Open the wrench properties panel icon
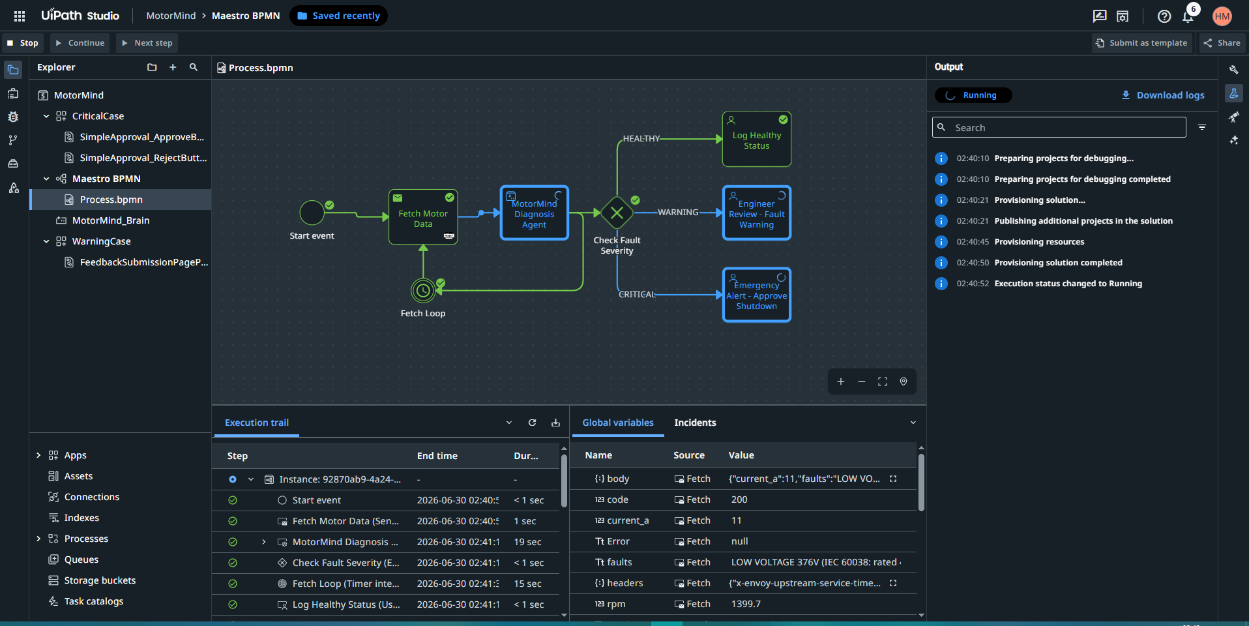The width and height of the screenshot is (1249, 626). [1233, 70]
